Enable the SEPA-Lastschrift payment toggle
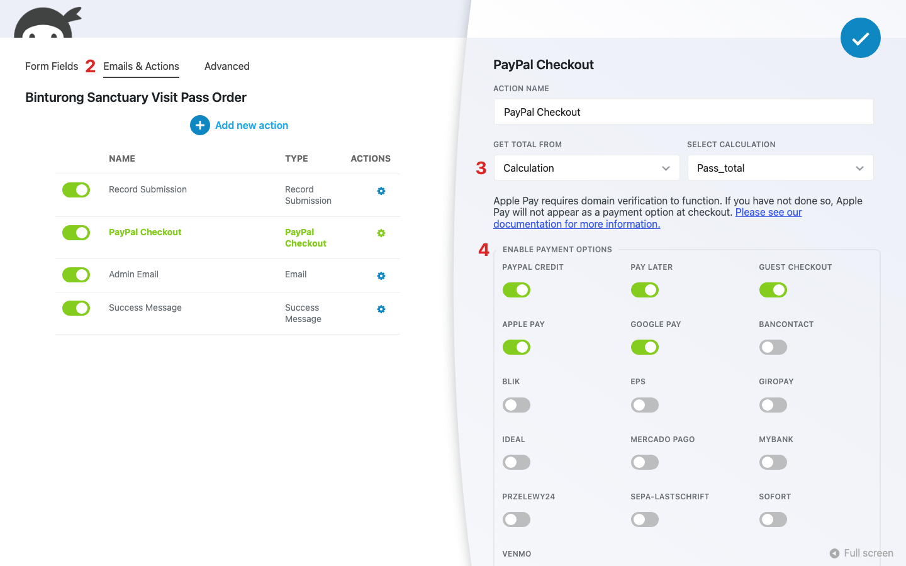Viewport: 906px width, 566px height. 645,519
